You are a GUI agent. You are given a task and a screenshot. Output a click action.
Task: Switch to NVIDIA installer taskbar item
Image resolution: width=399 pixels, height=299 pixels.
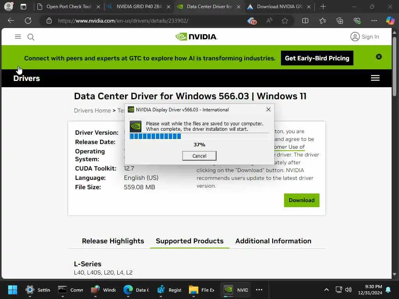235,290
